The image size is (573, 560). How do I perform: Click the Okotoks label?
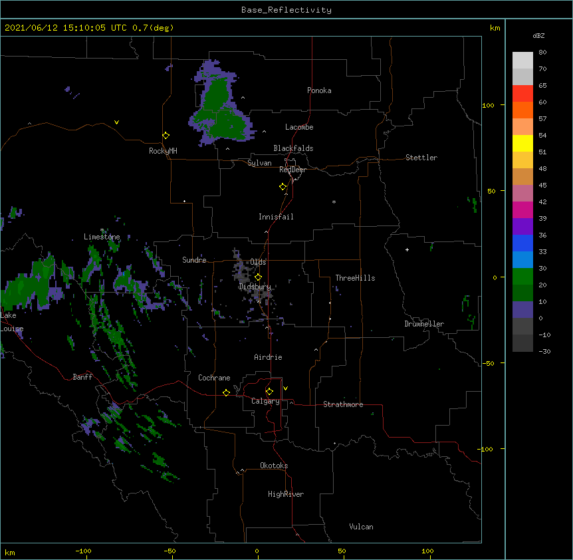(274, 466)
